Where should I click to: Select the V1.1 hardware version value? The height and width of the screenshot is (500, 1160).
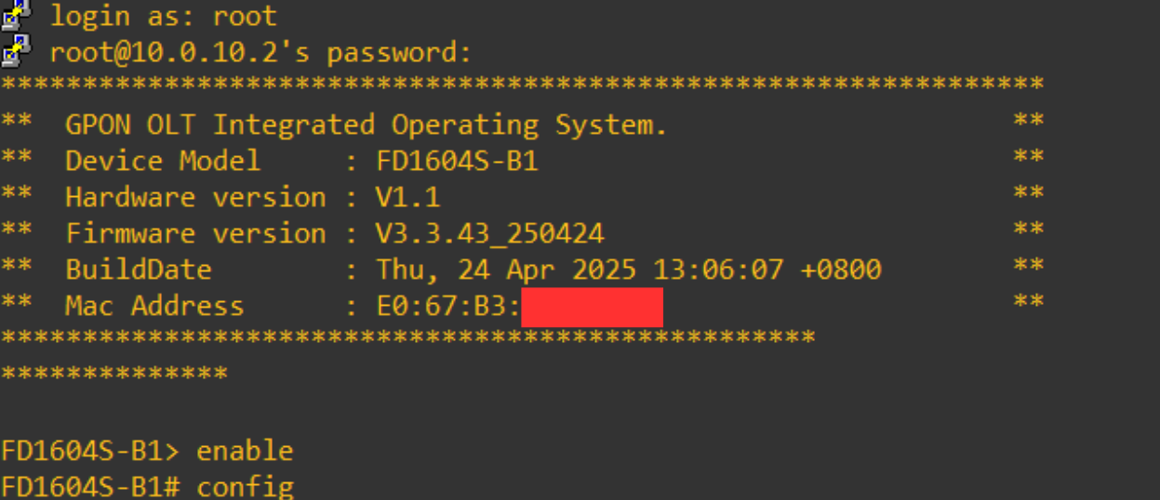[x=407, y=197]
